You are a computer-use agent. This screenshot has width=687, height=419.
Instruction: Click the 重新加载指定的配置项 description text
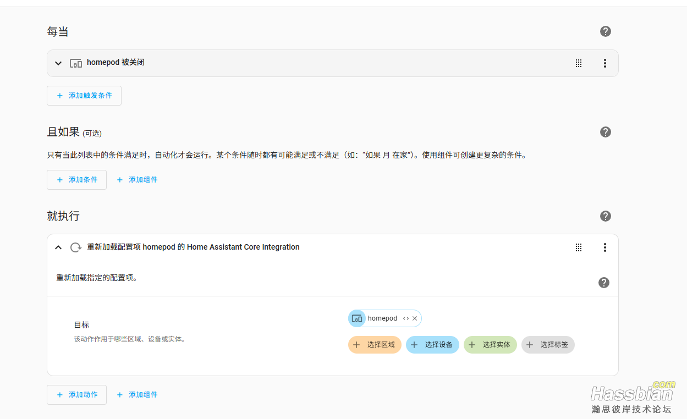click(97, 278)
